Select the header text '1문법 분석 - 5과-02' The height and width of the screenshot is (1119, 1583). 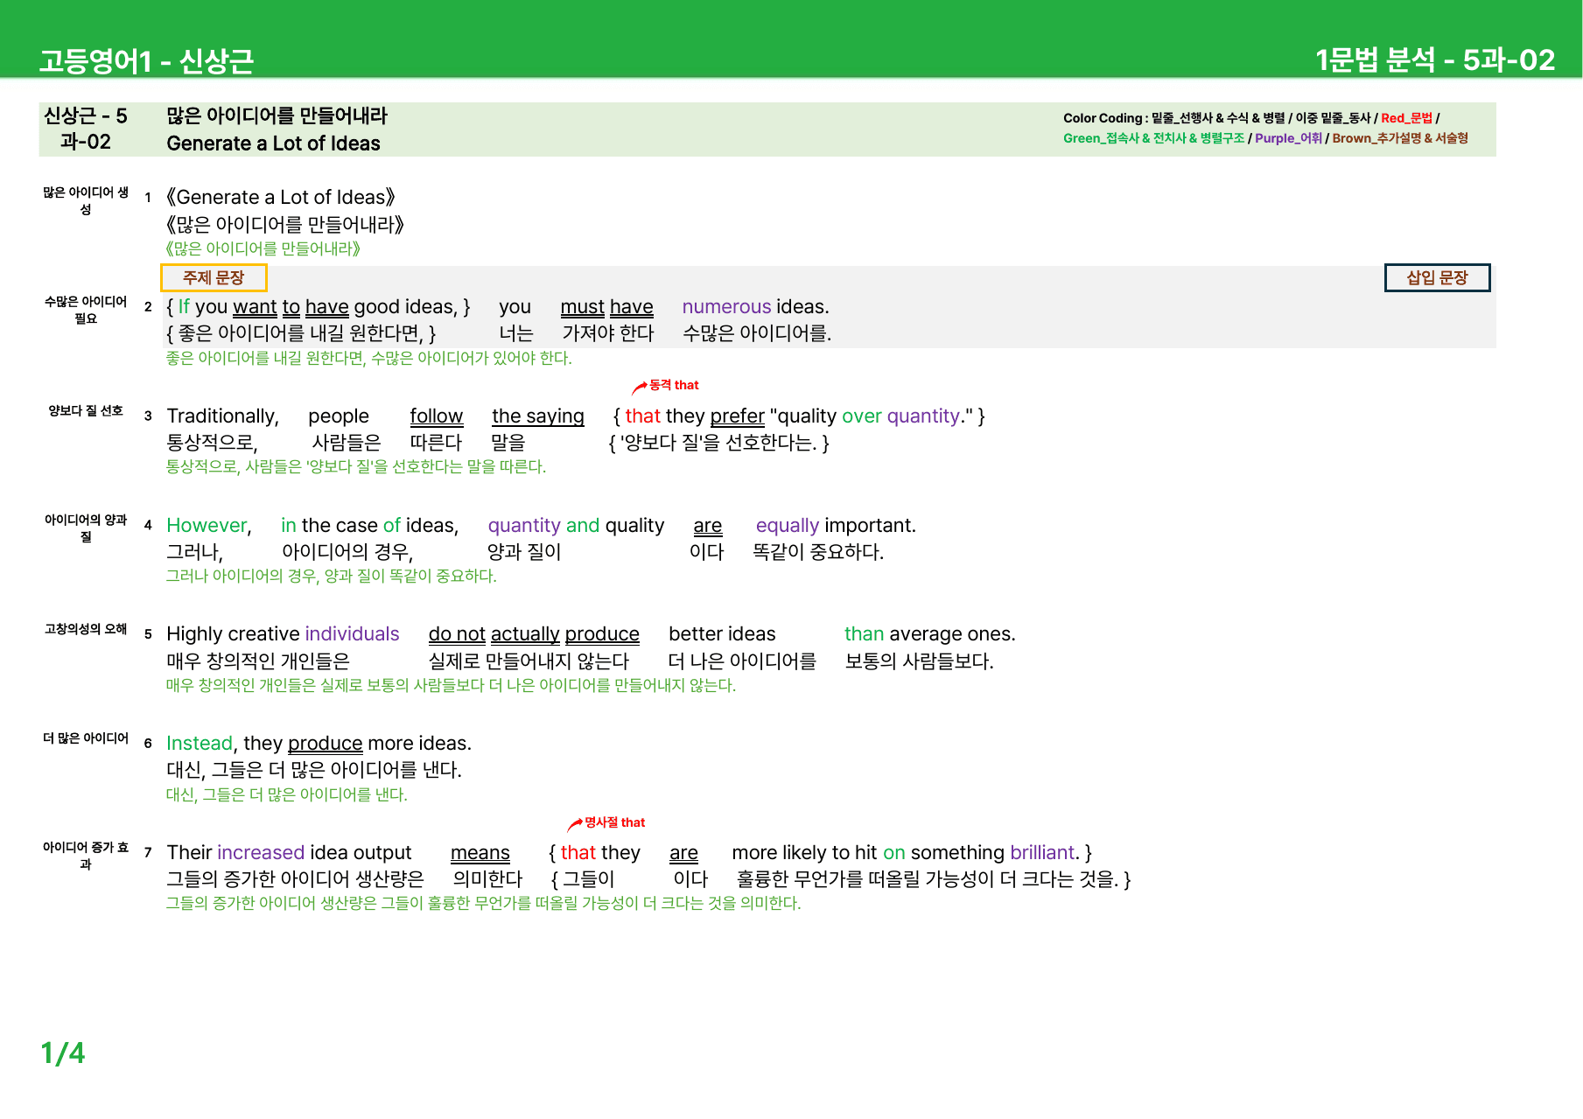[1435, 59]
